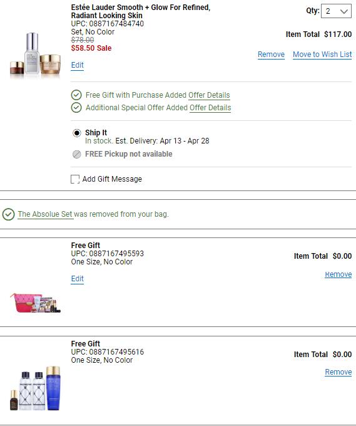The width and height of the screenshot is (356, 426).
Task: Click the Estée Lauder Smooth + Glow product title
Action: (141, 11)
